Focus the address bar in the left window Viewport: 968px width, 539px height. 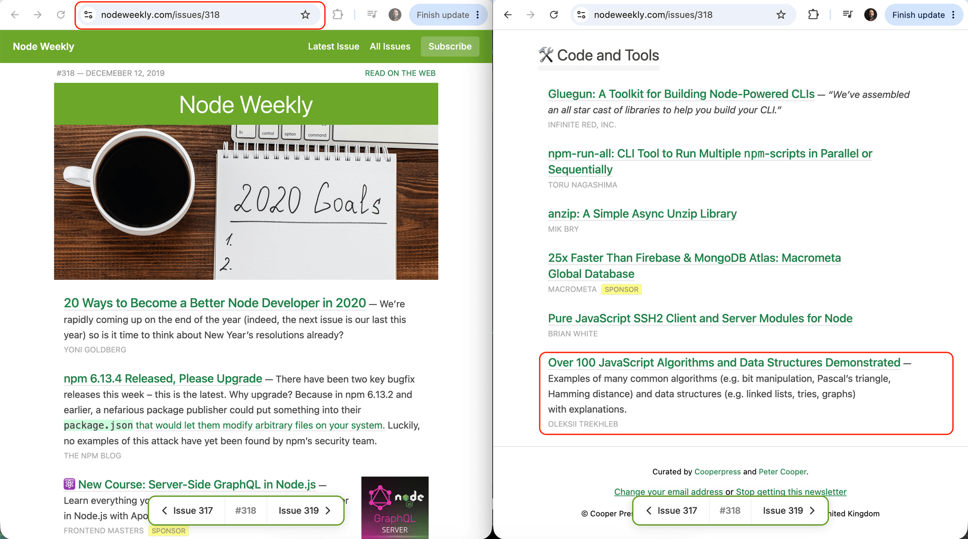point(200,15)
